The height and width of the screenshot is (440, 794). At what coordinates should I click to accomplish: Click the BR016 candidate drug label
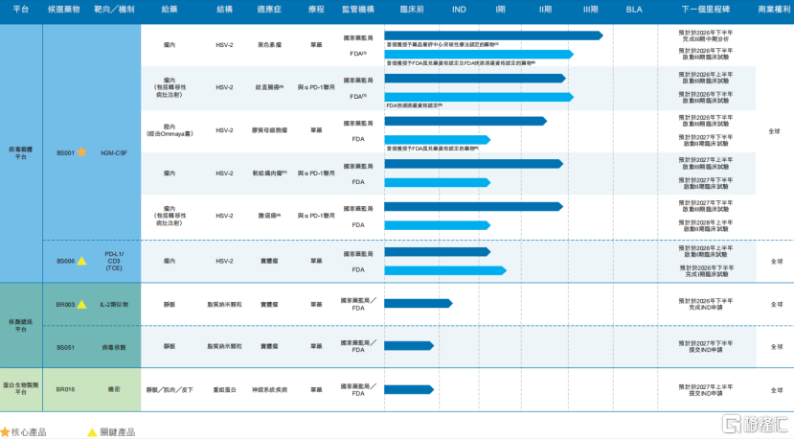click(x=65, y=390)
